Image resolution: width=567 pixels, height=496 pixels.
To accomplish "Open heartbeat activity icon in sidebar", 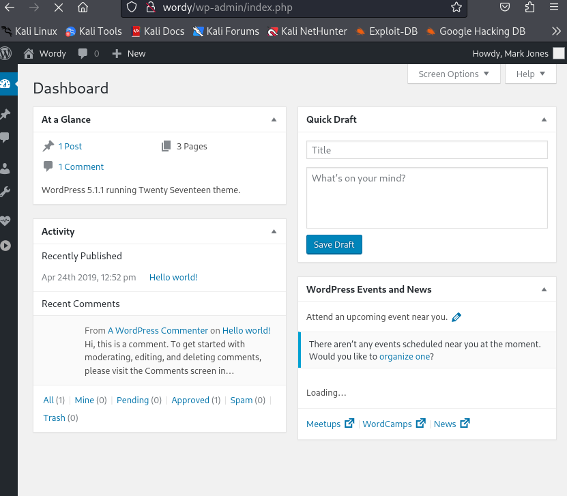I will [x=5, y=220].
